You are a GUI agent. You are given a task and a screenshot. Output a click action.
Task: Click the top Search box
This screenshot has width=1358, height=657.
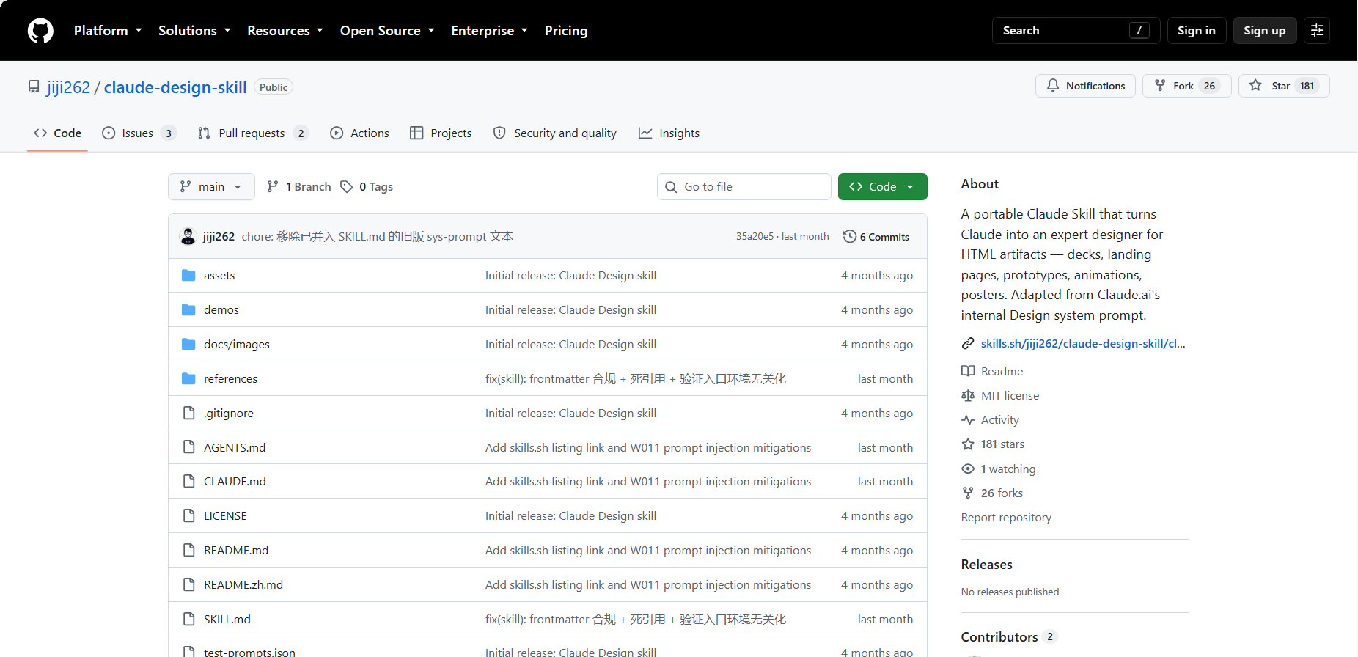click(x=1076, y=31)
